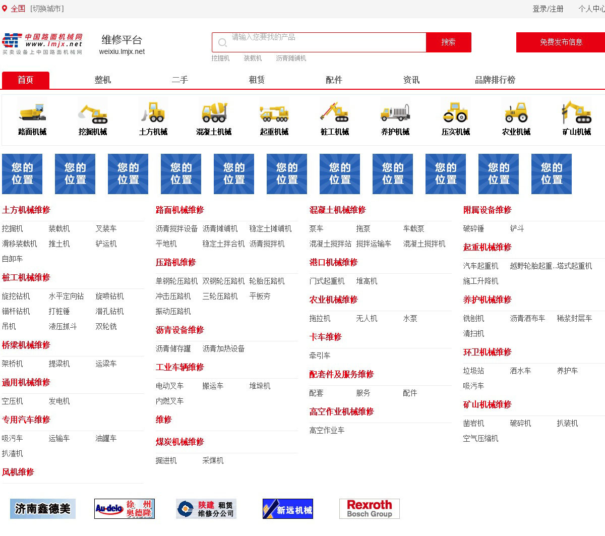Open the 泵车 link
605x536 pixels.
[317, 229]
